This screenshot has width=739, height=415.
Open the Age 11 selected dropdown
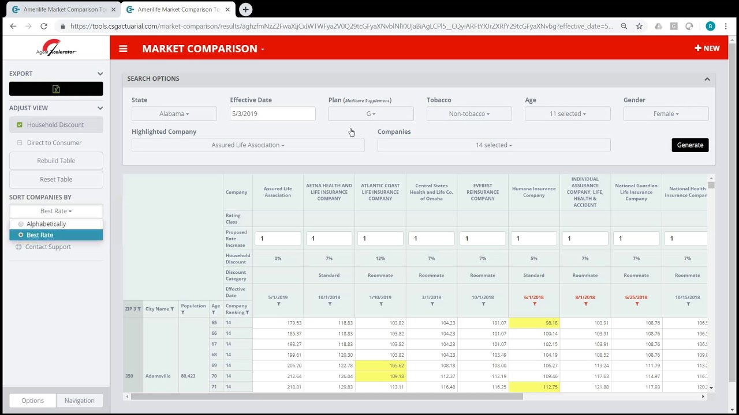(x=568, y=114)
